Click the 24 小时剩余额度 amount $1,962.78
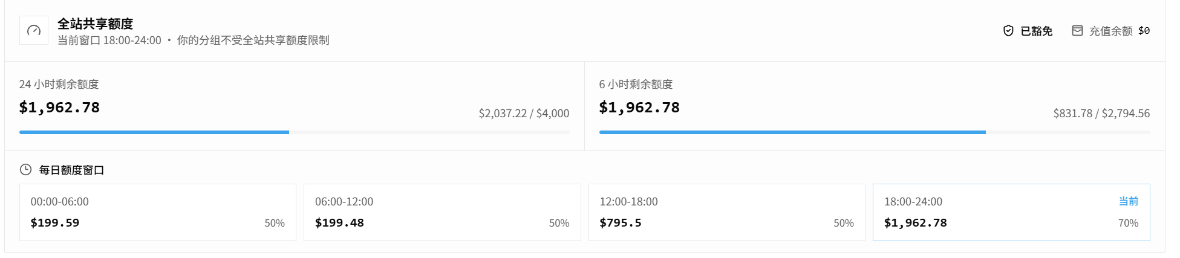This screenshot has height=258, width=1180. [59, 108]
